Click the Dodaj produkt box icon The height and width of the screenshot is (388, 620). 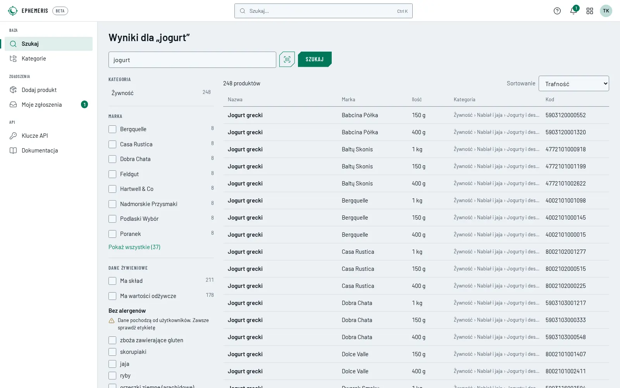(13, 90)
